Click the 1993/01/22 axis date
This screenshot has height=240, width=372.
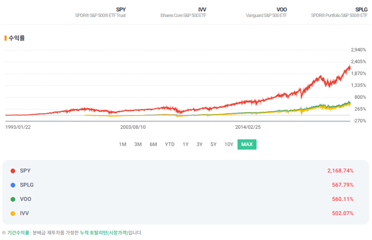18,127
